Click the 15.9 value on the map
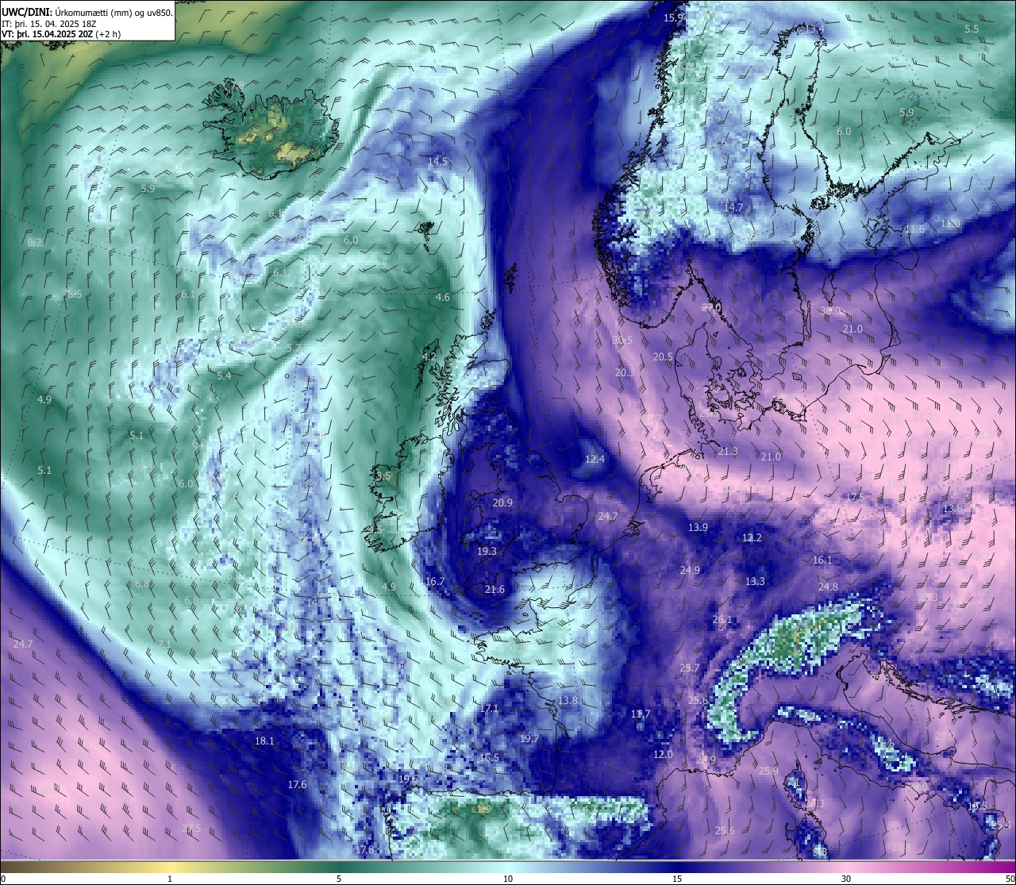 click(x=673, y=17)
